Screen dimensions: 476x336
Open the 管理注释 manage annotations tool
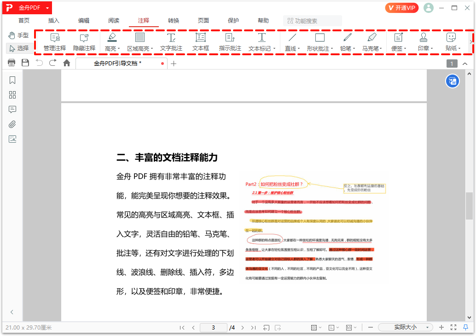click(x=55, y=42)
